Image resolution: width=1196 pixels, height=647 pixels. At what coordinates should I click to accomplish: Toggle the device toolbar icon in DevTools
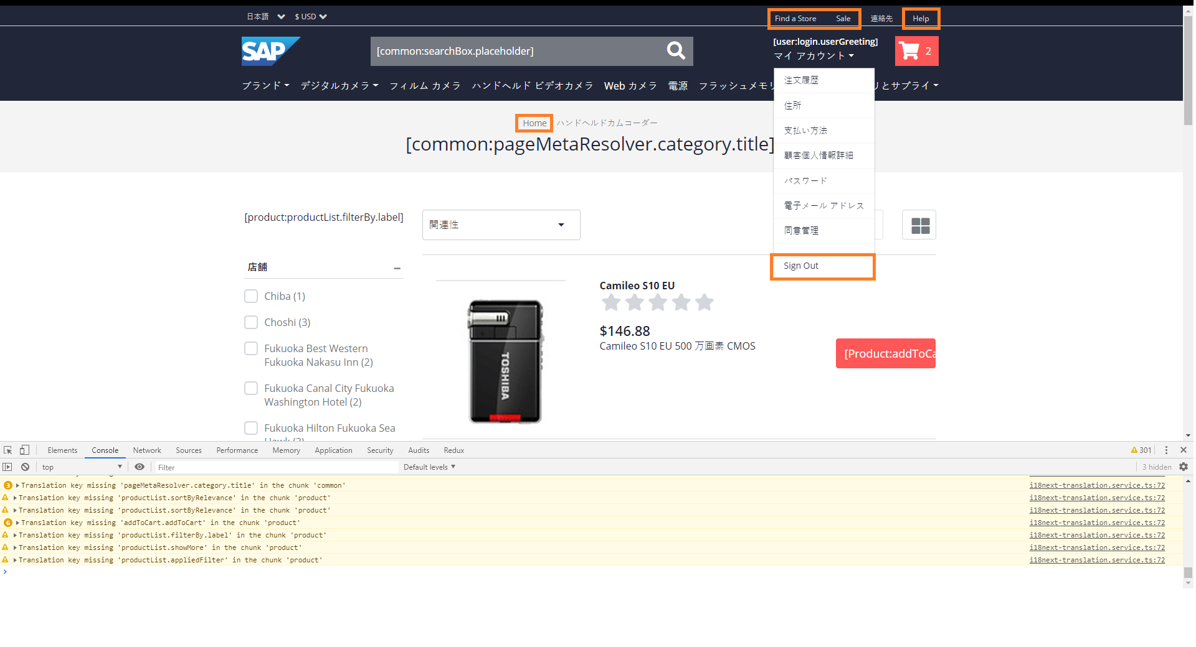24,450
